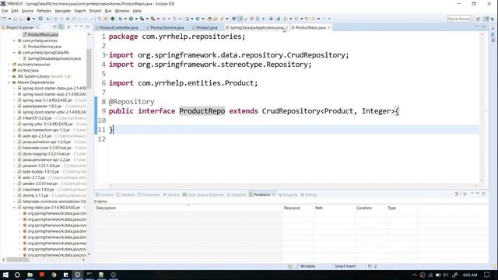
Task: Open the Window menu
Action: 122,11
